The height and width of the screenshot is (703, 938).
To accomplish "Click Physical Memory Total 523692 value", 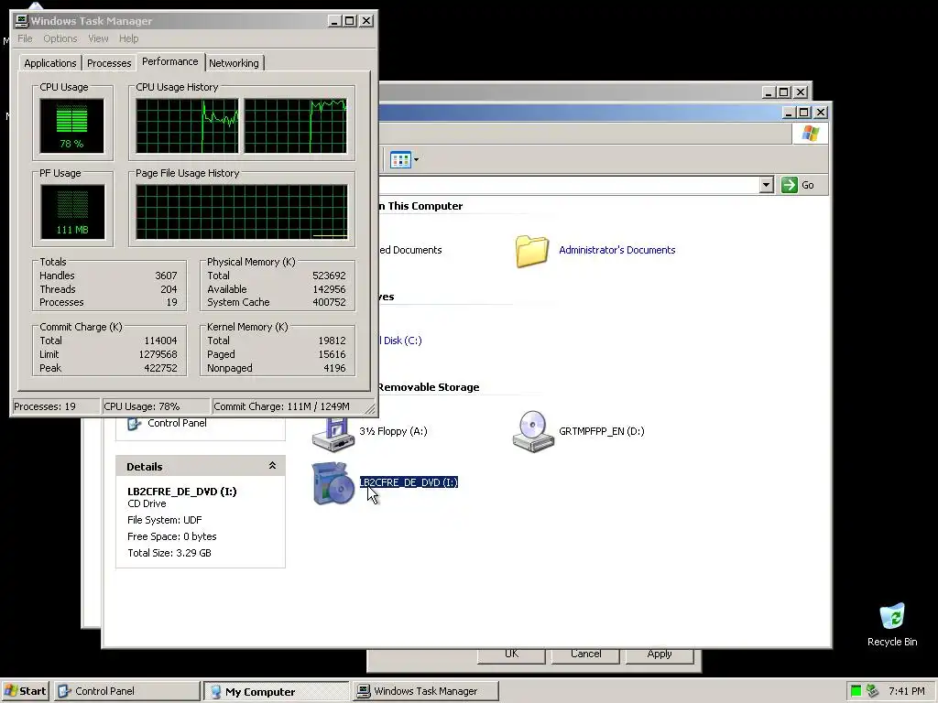I will tap(329, 276).
